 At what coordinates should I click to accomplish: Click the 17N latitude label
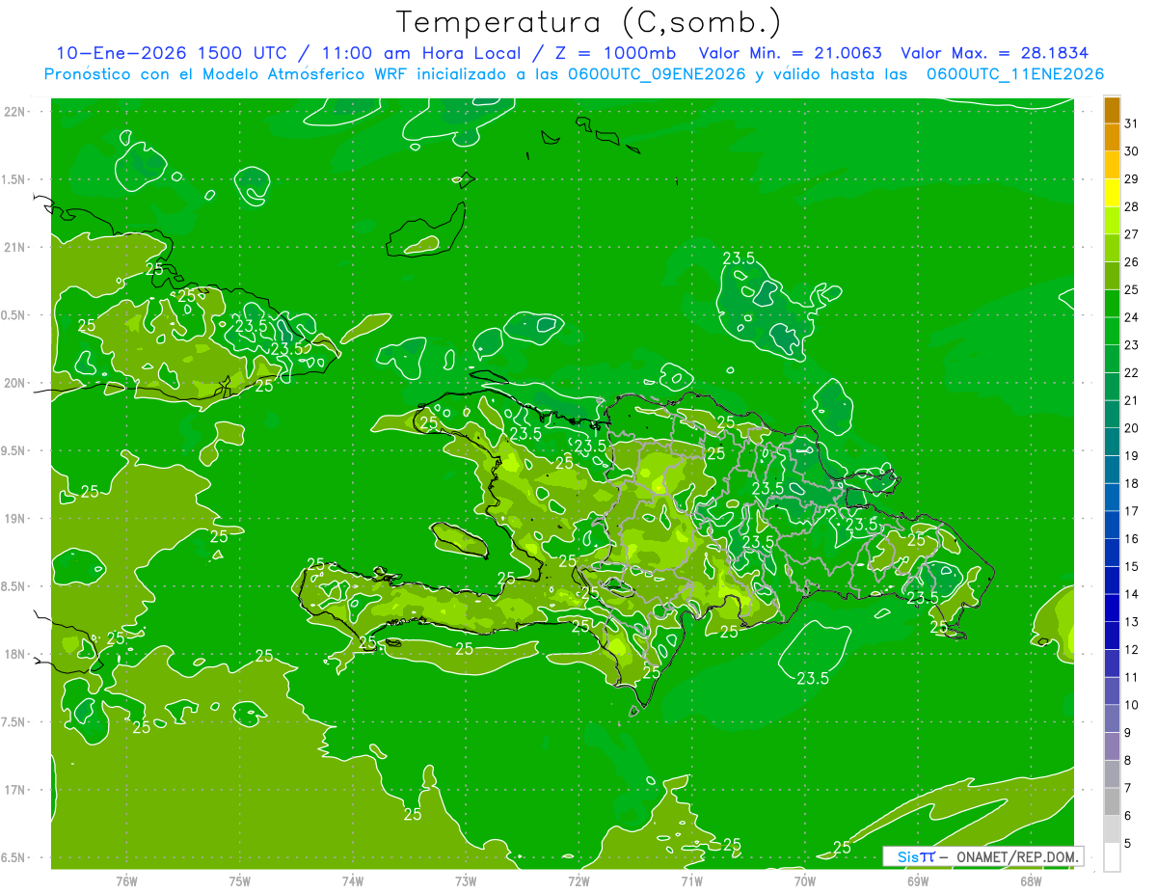15,790
